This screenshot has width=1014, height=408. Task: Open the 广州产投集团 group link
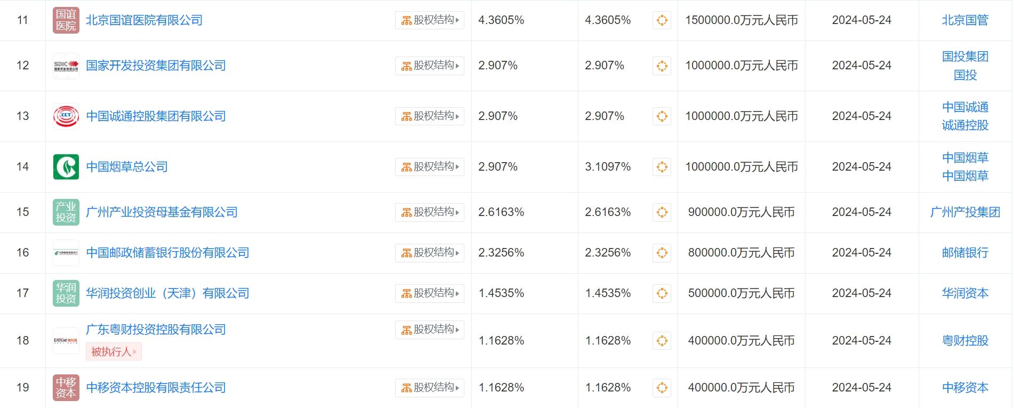(x=965, y=212)
